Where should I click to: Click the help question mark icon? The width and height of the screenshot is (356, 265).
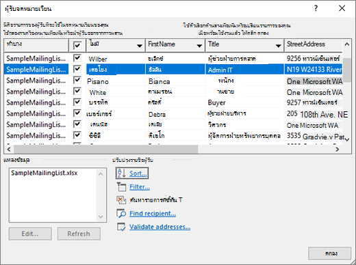[316, 8]
